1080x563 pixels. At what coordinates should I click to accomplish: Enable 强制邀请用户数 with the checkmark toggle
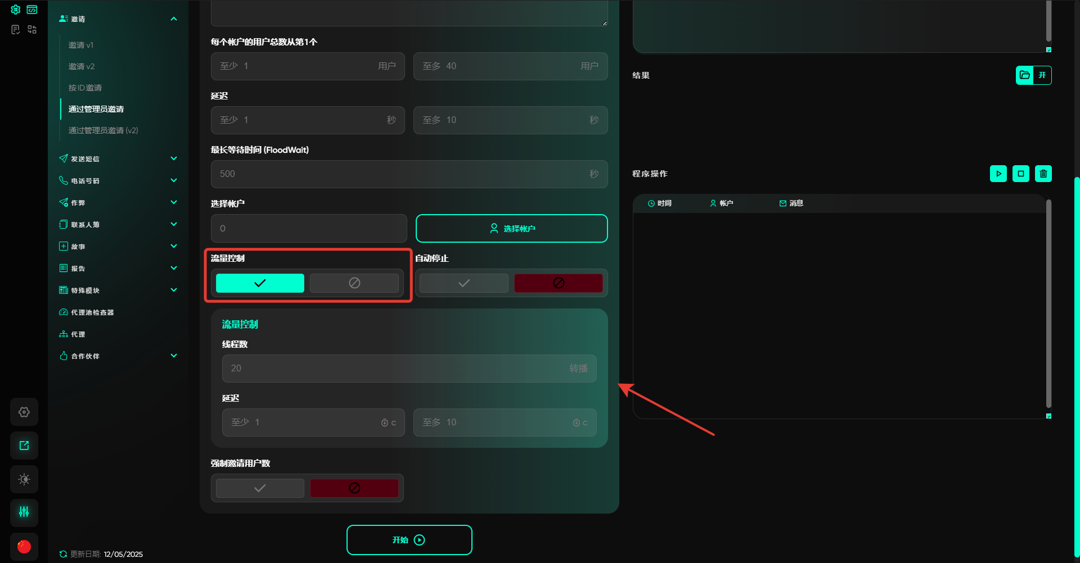(x=260, y=488)
